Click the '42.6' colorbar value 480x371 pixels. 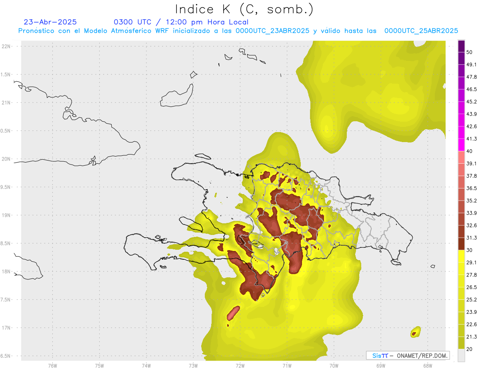pyautogui.click(x=472, y=126)
